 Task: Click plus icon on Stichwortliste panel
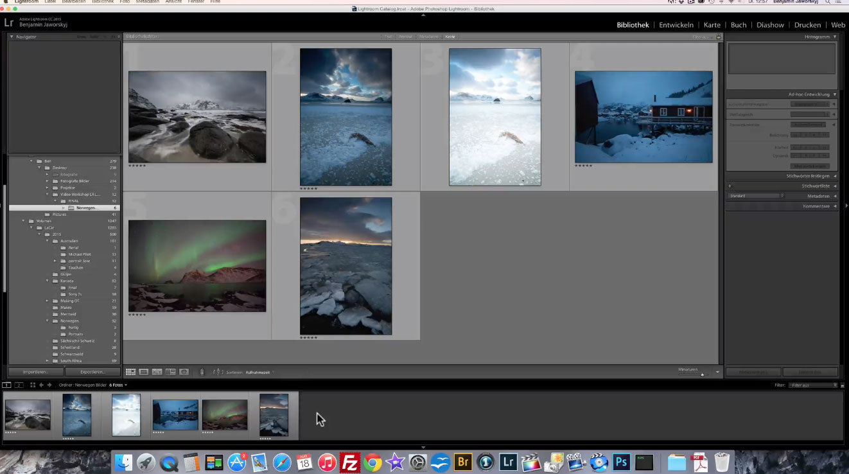[x=730, y=186]
